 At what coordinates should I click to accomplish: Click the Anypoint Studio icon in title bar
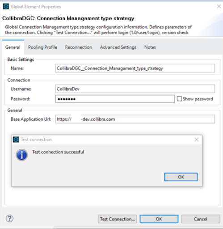point(6,7)
